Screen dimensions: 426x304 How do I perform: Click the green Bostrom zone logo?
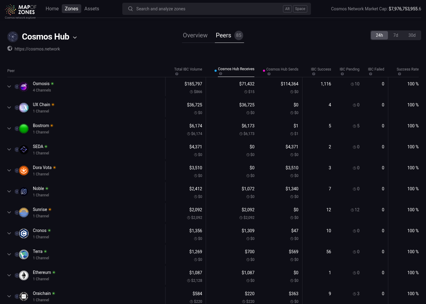pyautogui.click(x=24, y=129)
